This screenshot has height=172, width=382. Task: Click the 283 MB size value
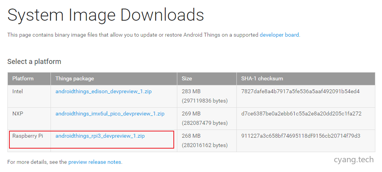[x=191, y=91]
